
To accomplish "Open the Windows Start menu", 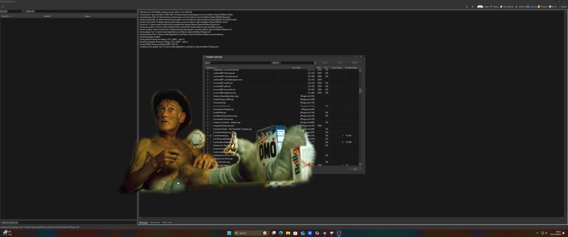I will coord(229,233).
